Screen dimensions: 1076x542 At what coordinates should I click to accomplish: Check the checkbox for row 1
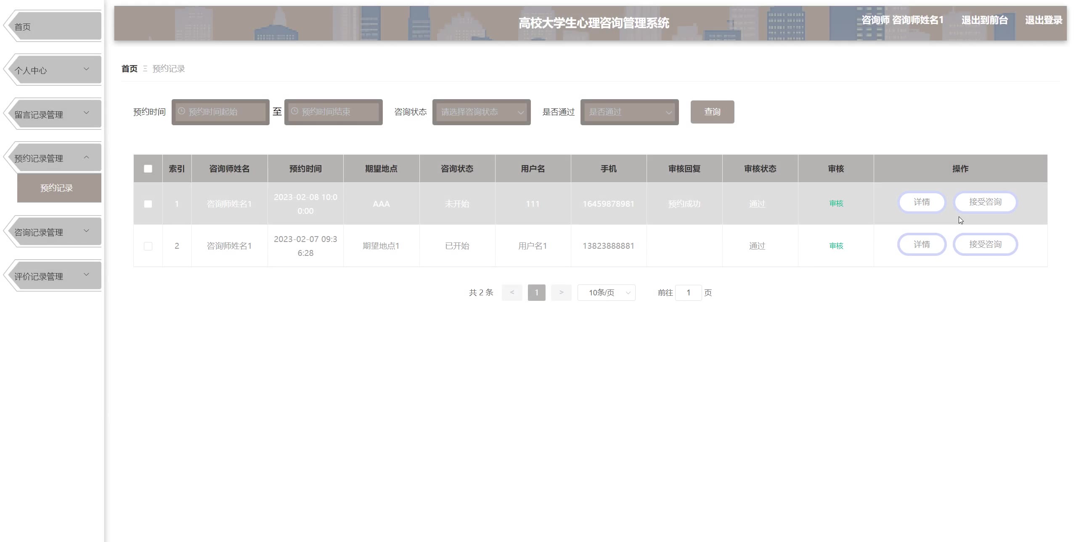point(148,204)
